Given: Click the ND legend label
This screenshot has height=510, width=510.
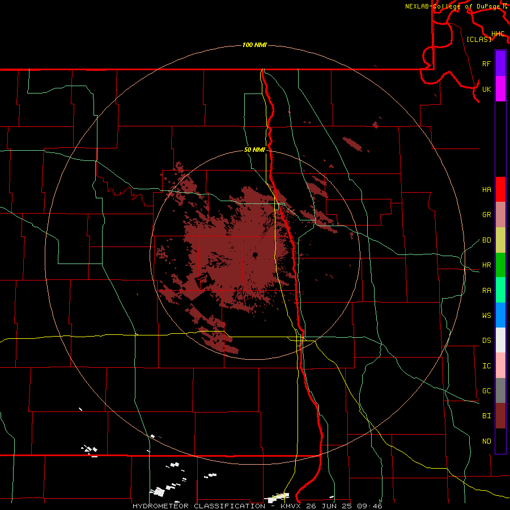Looking at the screenshot, I should 487,441.
